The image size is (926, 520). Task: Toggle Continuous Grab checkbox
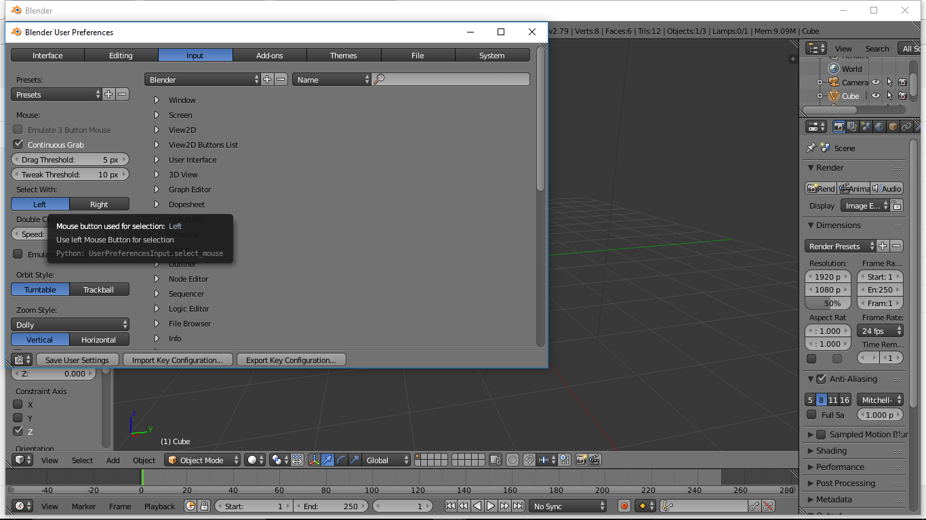(18, 144)
